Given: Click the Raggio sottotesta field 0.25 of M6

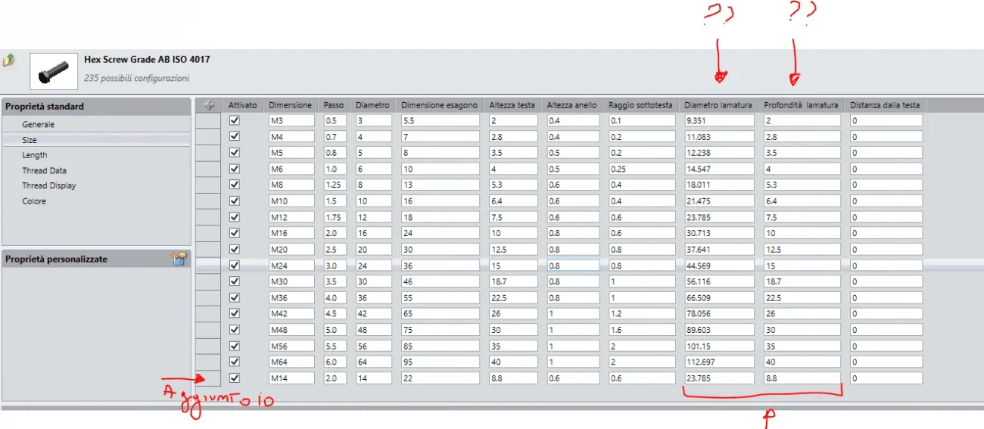Looking at the screenshot, I should pyautogui.click(x=640, y=169).
